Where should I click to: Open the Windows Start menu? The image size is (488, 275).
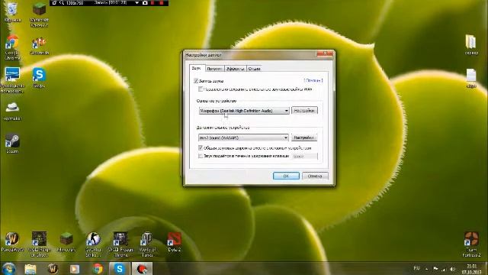coord(8,268)
